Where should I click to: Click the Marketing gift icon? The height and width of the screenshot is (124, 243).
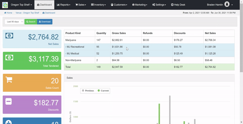[133, 5]
